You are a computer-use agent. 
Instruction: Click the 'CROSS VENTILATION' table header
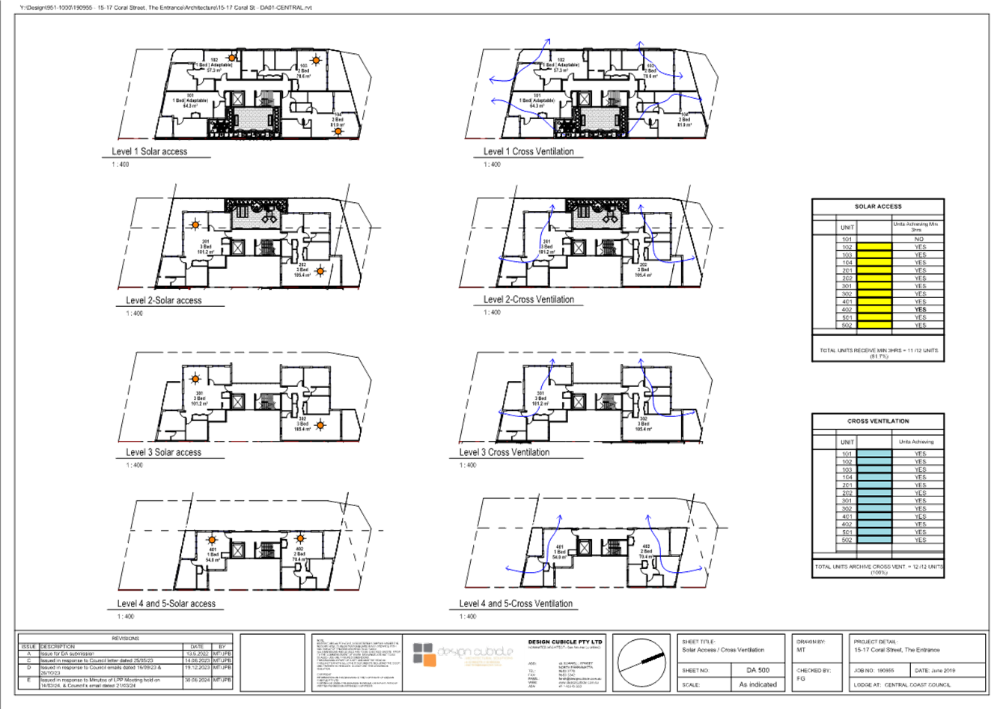pos(878,422)
